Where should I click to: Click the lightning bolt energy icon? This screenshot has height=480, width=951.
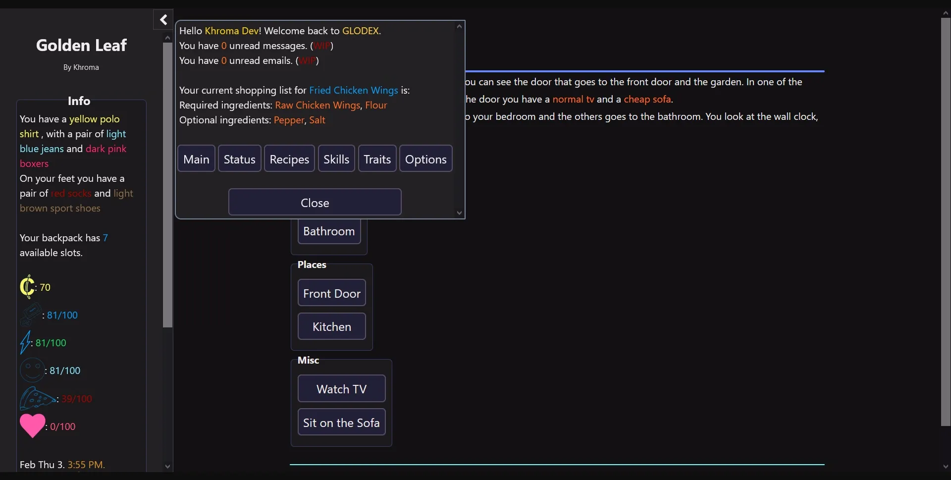tap(25, 343)
